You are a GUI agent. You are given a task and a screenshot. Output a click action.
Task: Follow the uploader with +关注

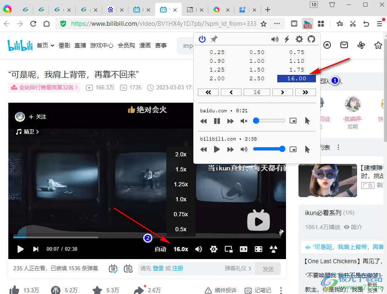point(37,117)
